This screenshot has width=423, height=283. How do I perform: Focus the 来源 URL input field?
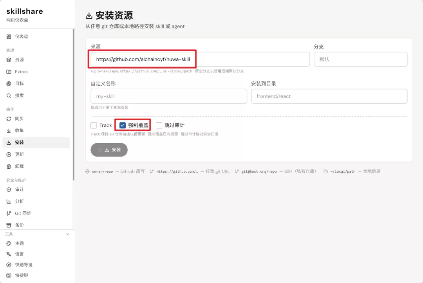[x=200, y=59]
